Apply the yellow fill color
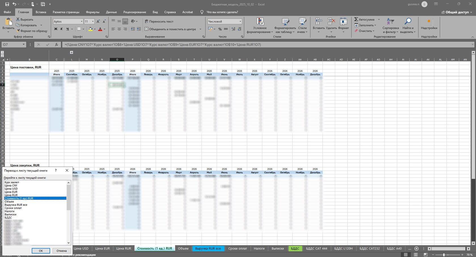This screenshot has height=257, width=476. pyautogui.click(x=90, y=29)
